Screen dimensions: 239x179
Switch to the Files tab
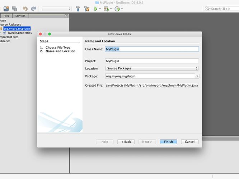[x=6, y=16]
